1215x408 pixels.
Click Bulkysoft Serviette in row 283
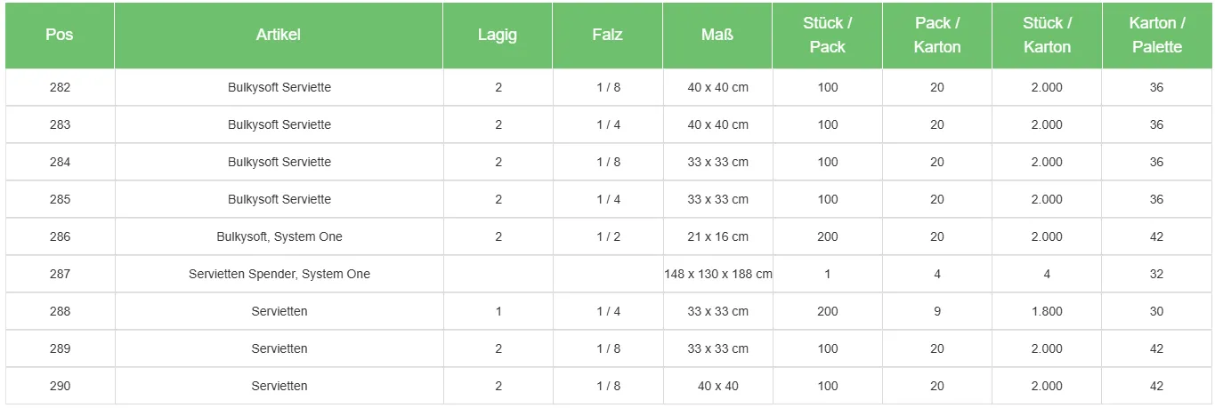[279, 124]
